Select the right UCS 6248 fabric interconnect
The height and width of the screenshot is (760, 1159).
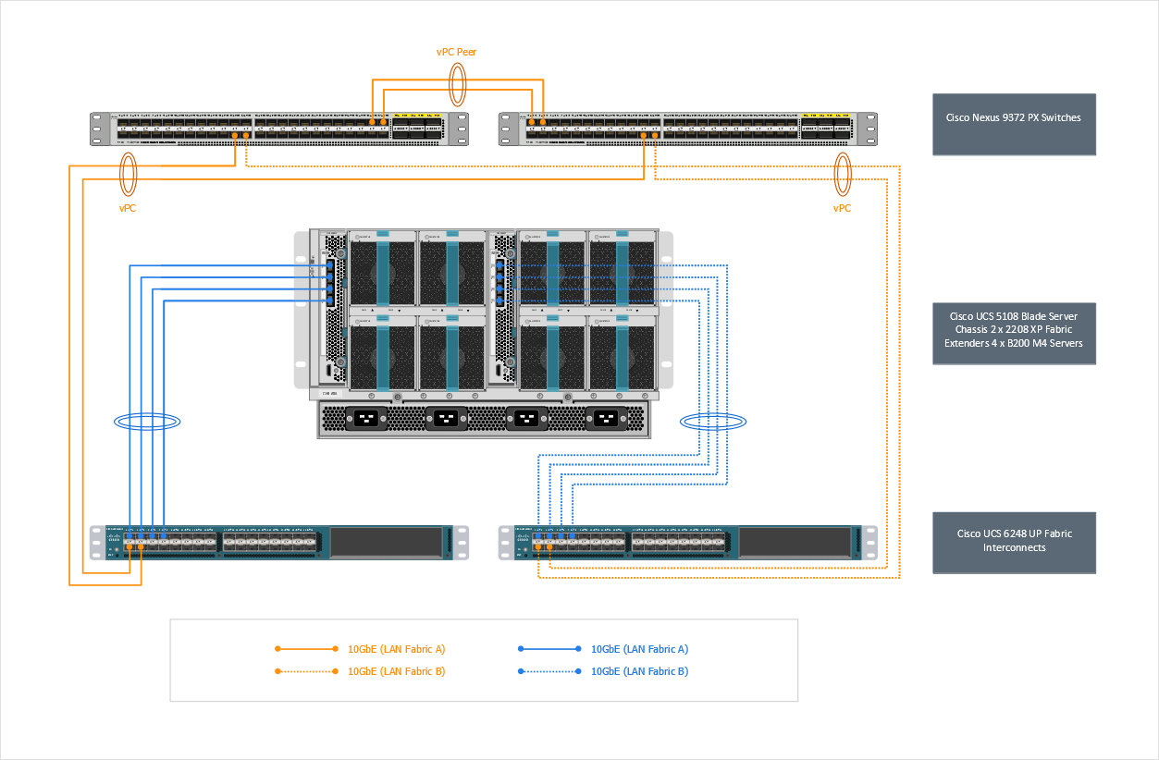[688, 543]
